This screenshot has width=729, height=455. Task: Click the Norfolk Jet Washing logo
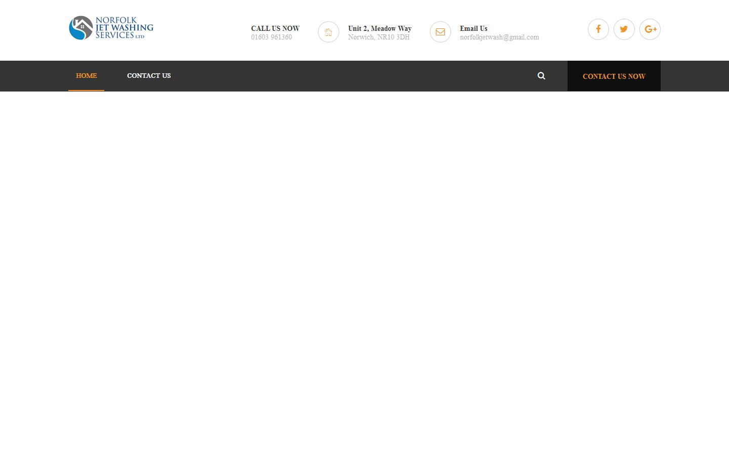click(111, 28)
